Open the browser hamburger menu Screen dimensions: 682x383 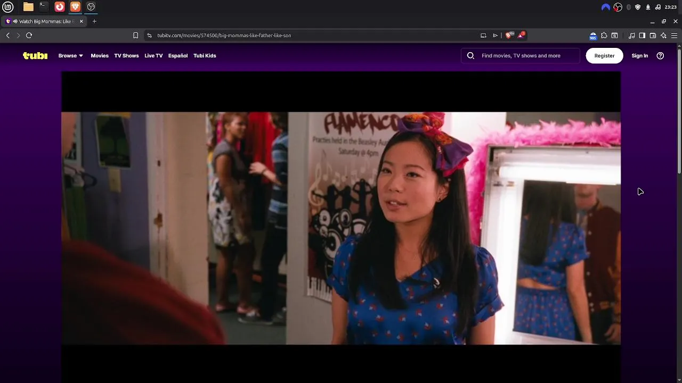(x=674, y=36)
